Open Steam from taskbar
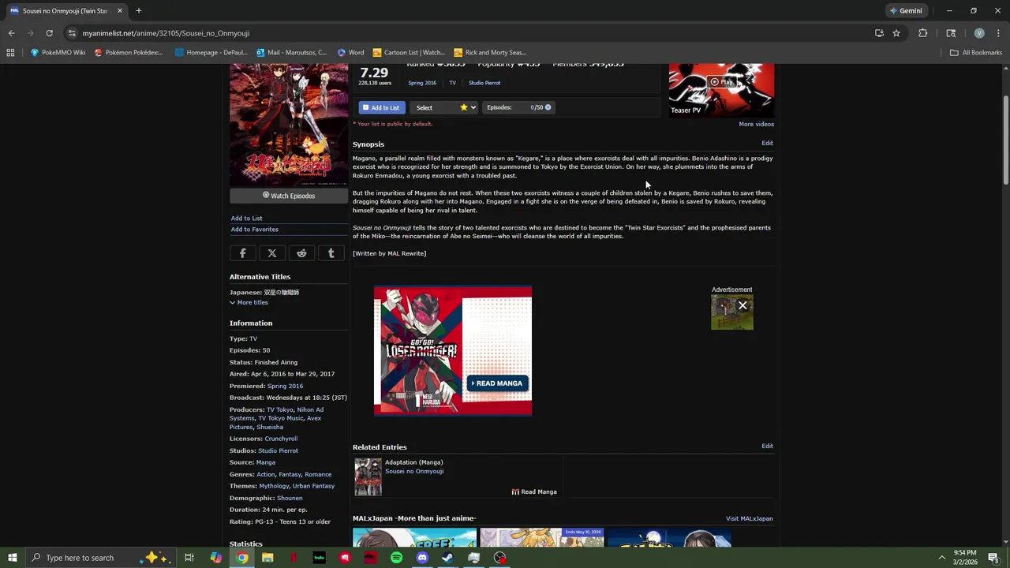Image resolution: width=1010 pixels, height=568 pixels. click(447, 558)
